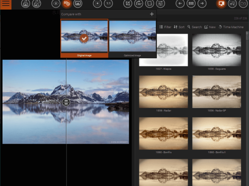This screenshot has height=186, width=249.
Task: Apply the 1860 - Bonfils II preset
Action: [216, 135]
